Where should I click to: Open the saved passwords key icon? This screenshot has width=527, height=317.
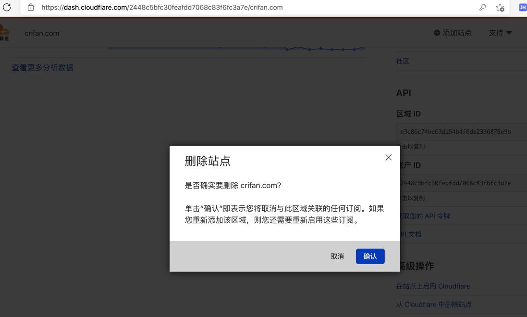point(483,7)
